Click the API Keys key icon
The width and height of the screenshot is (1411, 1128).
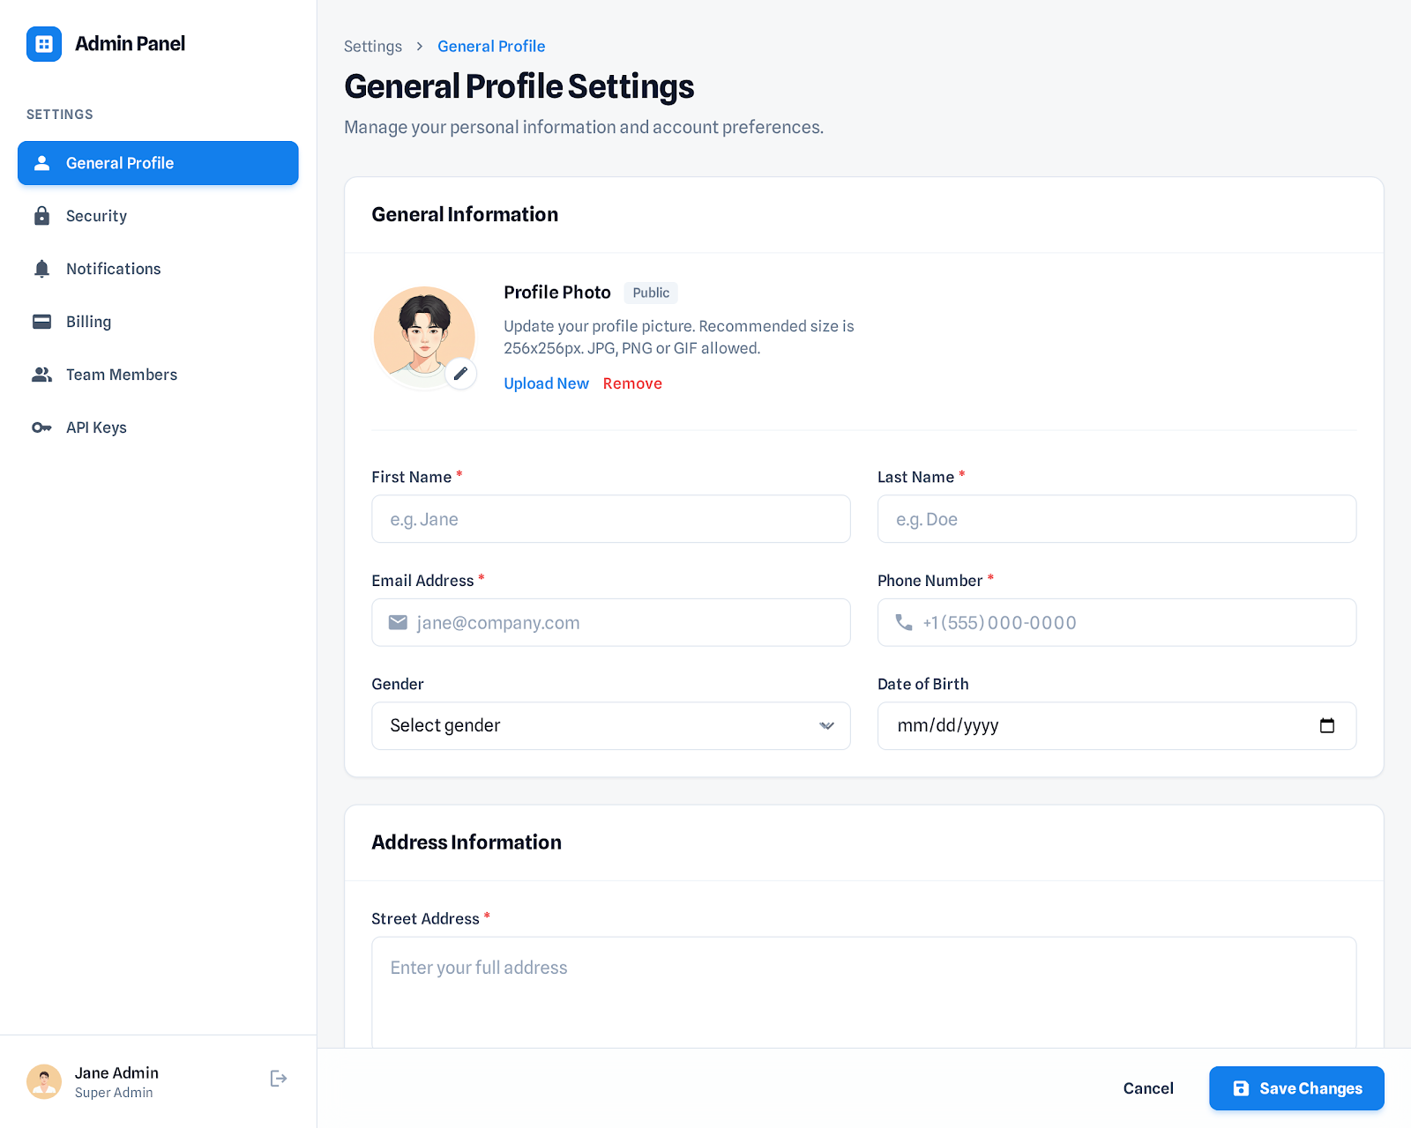(x=41, y=427)
